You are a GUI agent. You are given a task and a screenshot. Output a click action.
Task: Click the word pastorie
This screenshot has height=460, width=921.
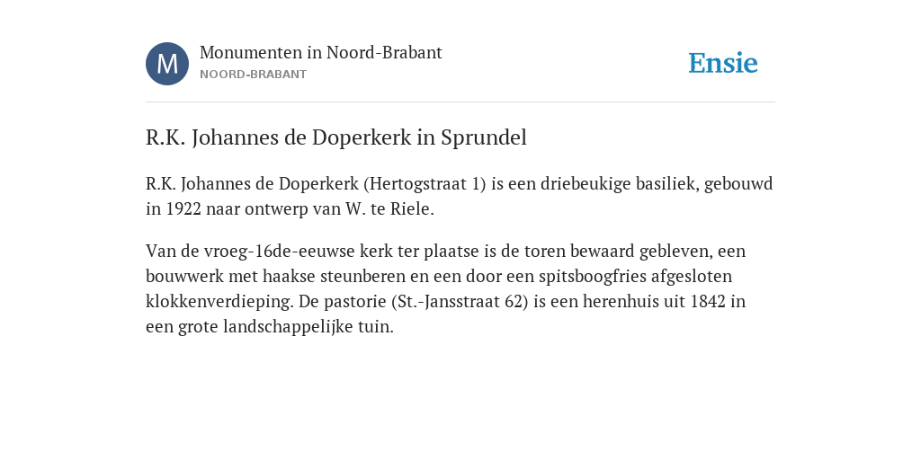[x=355, y=302]
